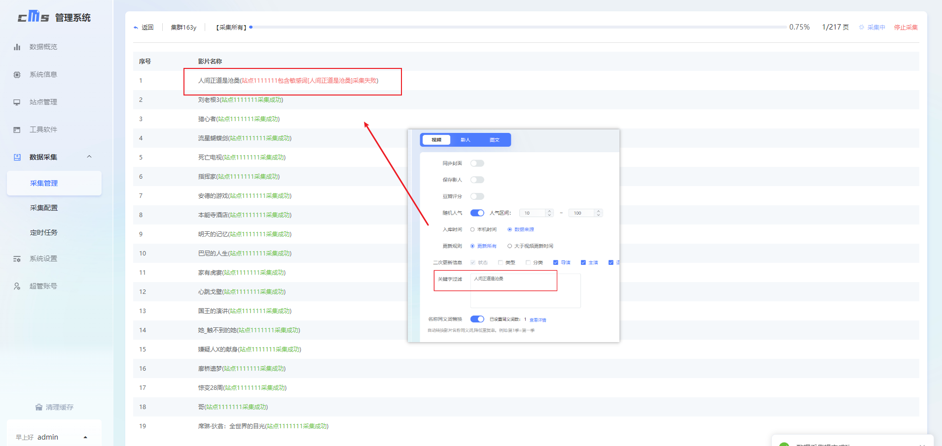
Task: Click 清理缓存 text button
Action: 60,407
